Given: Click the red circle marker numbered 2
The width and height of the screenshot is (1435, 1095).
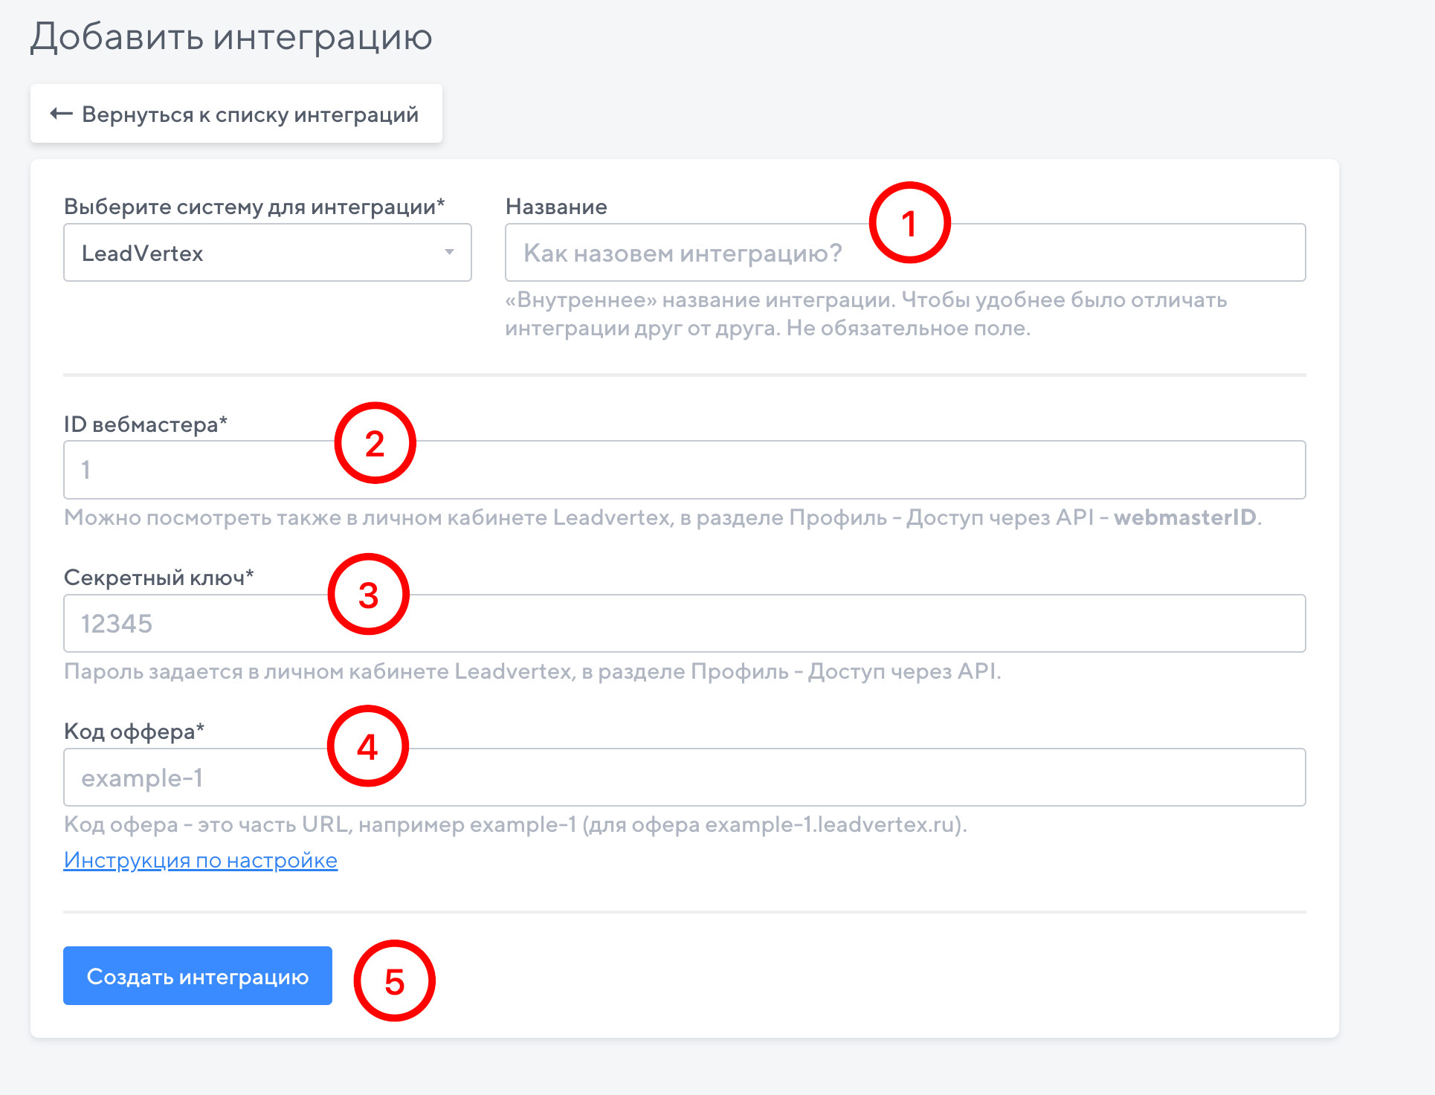Looking at the screenshot, I should [375, 444].
